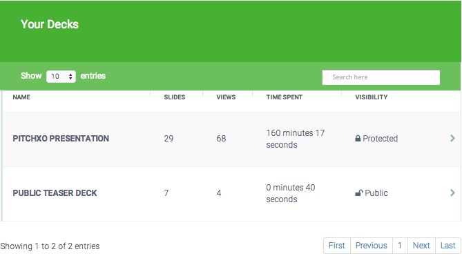Select page 1 in pagination

tap(400, 246)
